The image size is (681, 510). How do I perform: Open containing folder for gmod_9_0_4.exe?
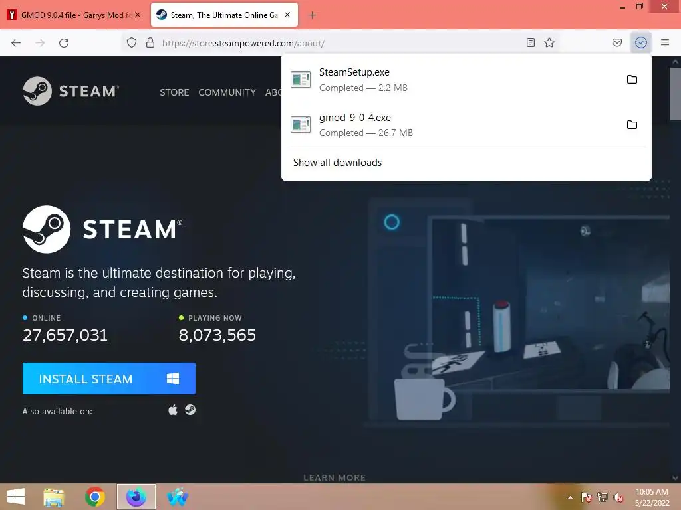[x=632, y=124]
